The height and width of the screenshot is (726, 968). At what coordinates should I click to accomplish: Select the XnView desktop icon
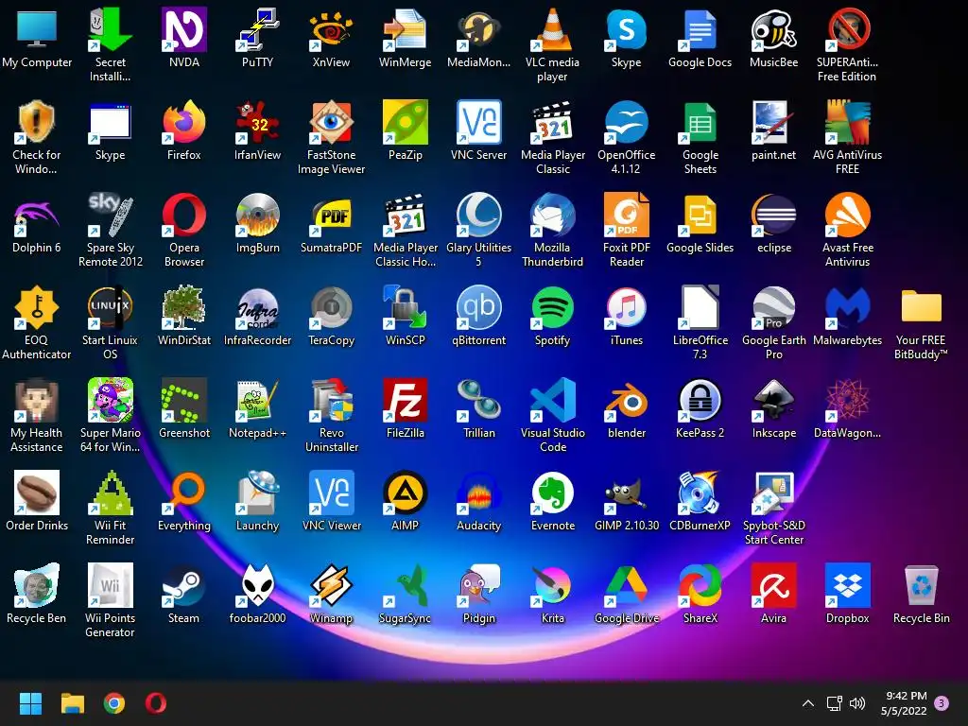coord(331,29)
